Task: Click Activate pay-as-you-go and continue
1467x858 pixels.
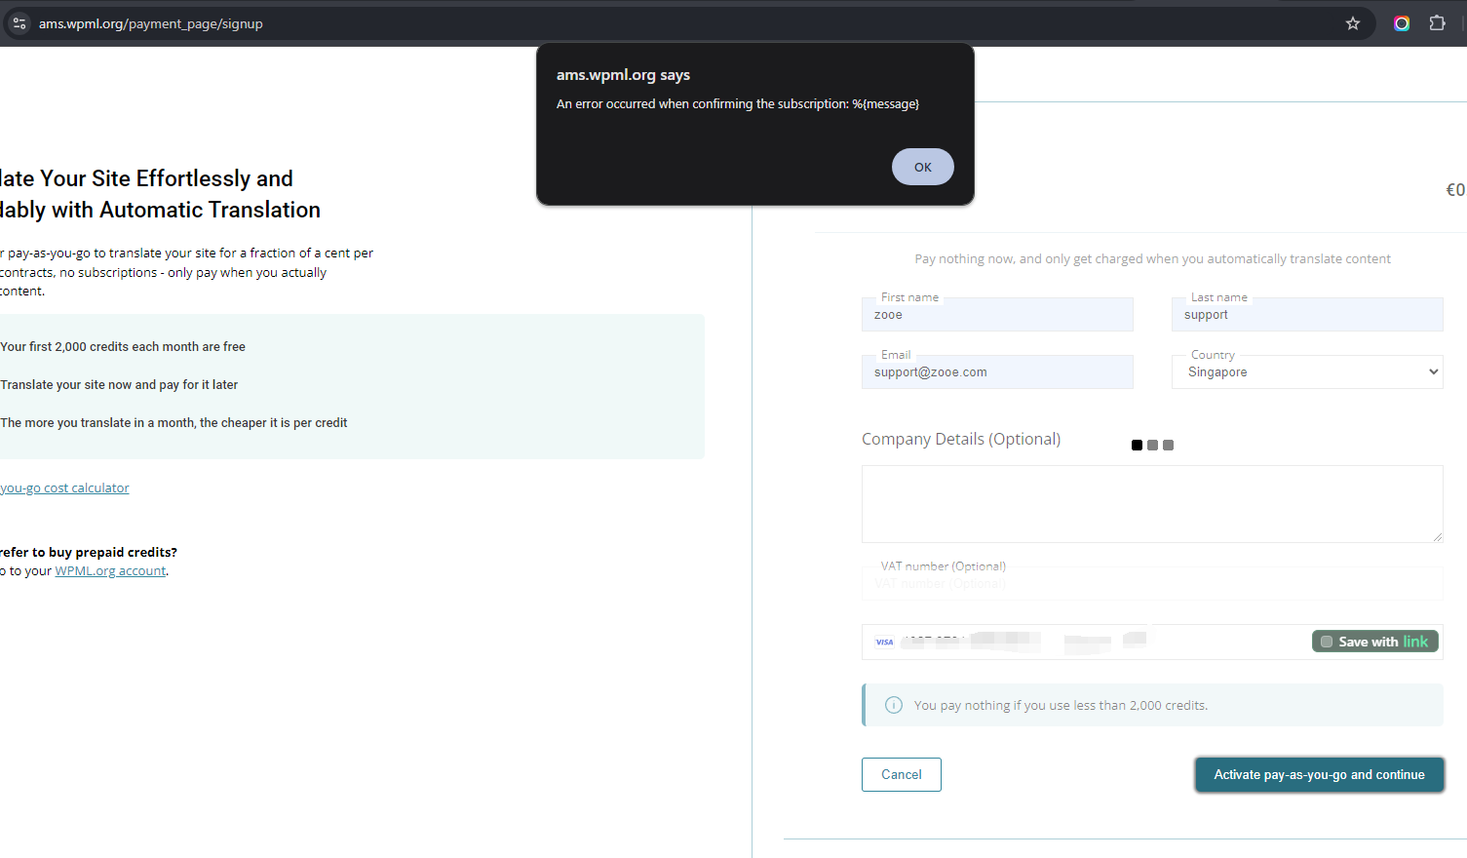Action: click(x=1319, y=774)
